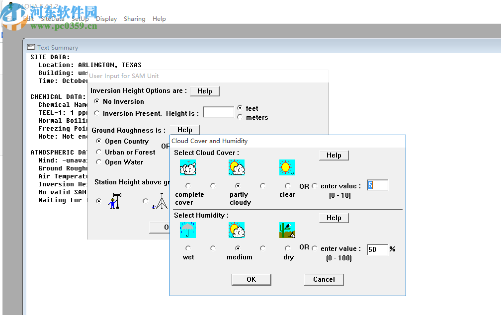
Task: Select medium humidity radio button
Action: point(238,248)
